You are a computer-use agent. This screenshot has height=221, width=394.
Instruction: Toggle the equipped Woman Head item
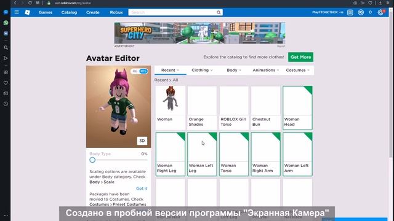point(297,108)
